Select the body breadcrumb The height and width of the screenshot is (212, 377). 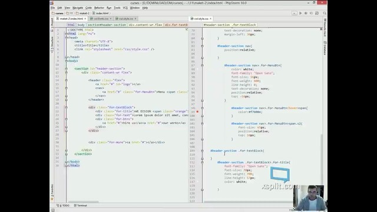(x=81, y=25)
